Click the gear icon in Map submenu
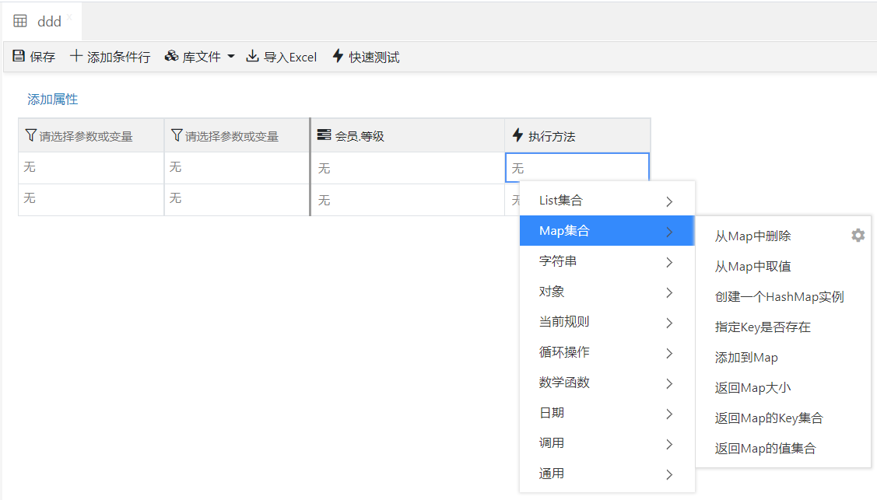Viewport: 877px width, 500px height. point(858,235)
